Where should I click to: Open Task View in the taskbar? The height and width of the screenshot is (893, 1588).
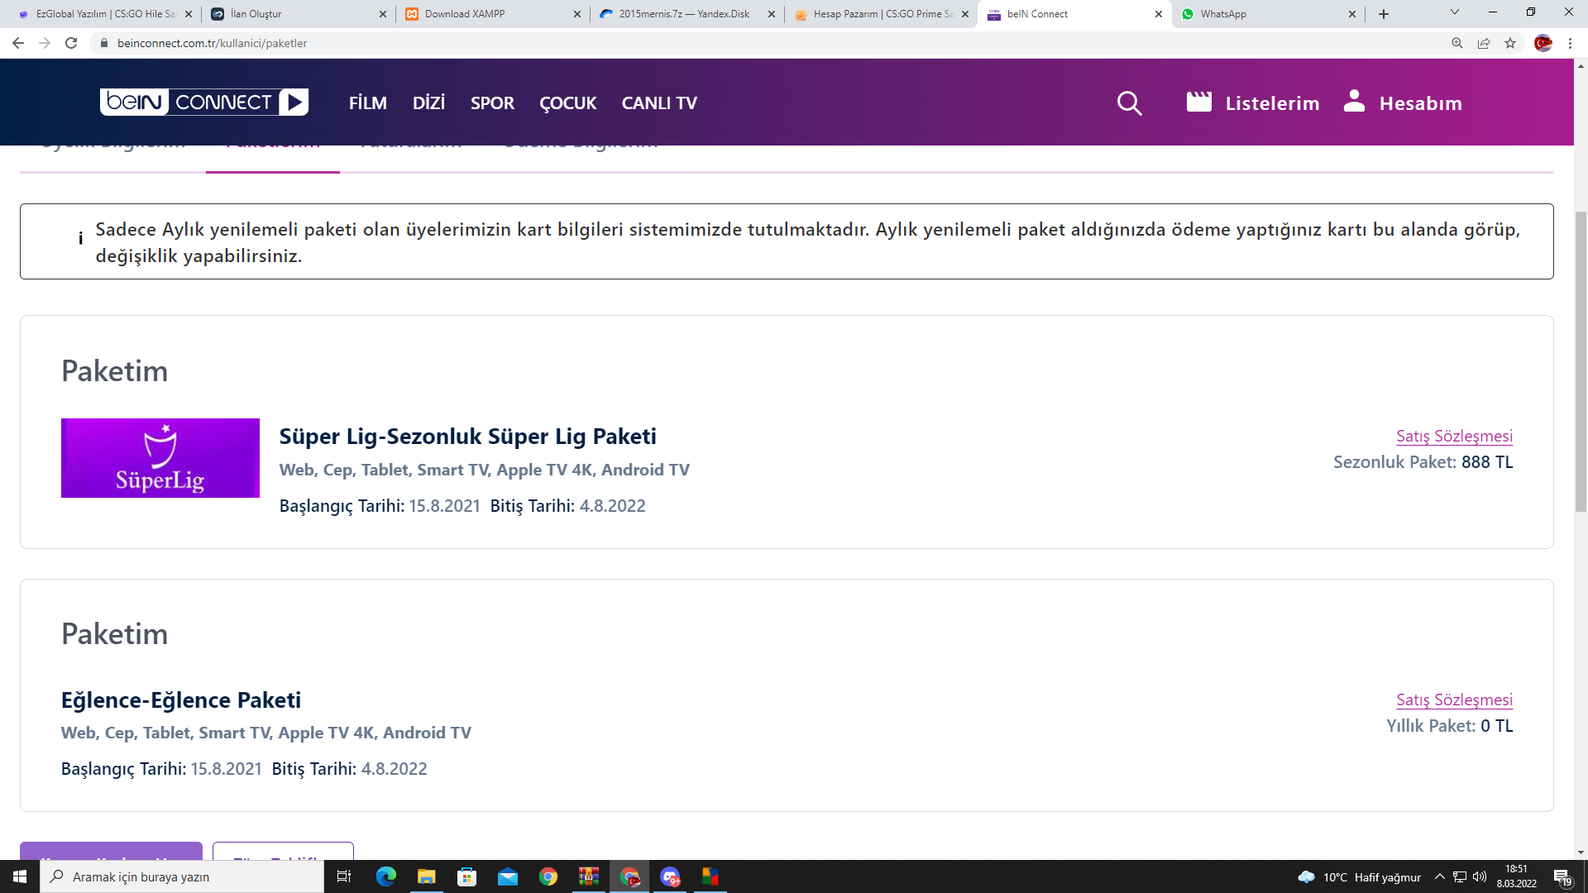(x=344, y=876)
